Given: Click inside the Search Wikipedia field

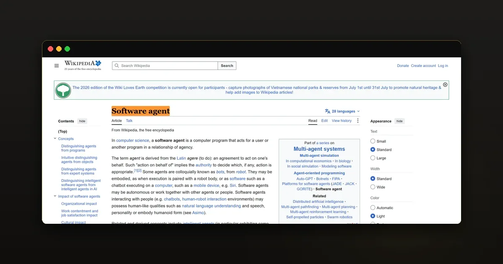Looking at the screenshot, I should 165,66.
